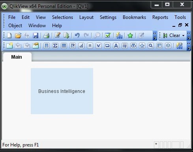Open the Reports menu
Viewport: 193px width, 152px height.
click(x=160, y=17)
